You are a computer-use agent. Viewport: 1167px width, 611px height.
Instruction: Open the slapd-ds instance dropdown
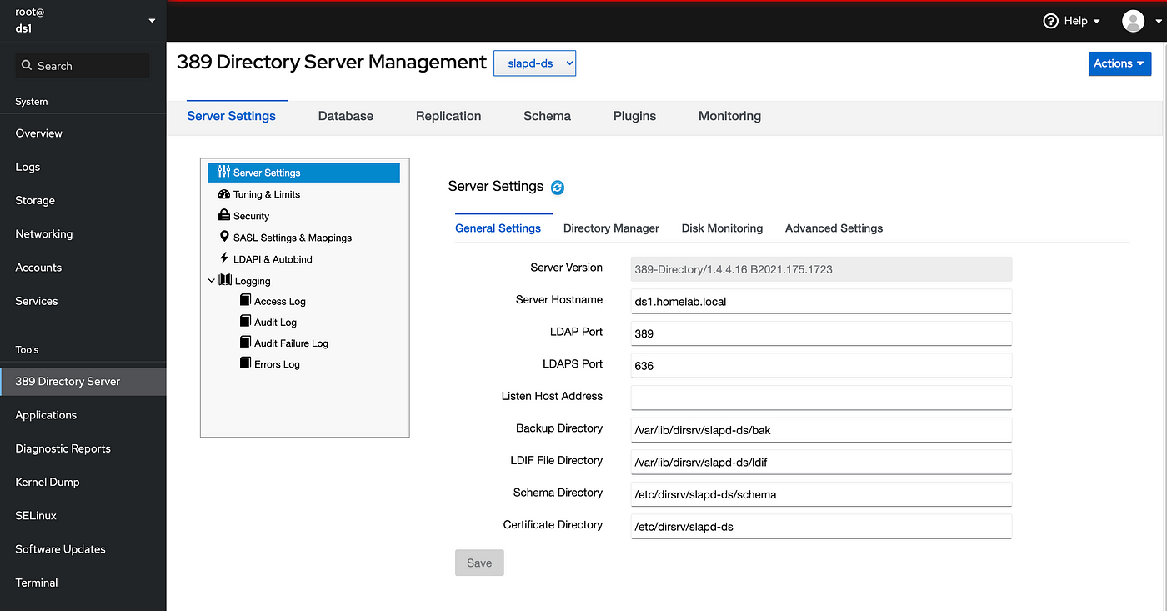coord(534,63)
